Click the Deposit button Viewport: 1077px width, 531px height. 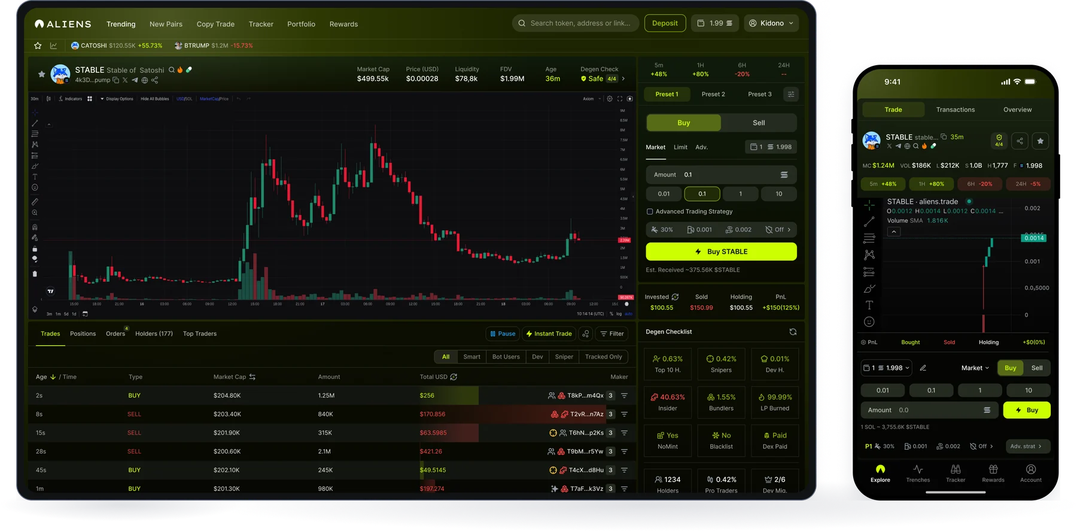tap(665, 23)
